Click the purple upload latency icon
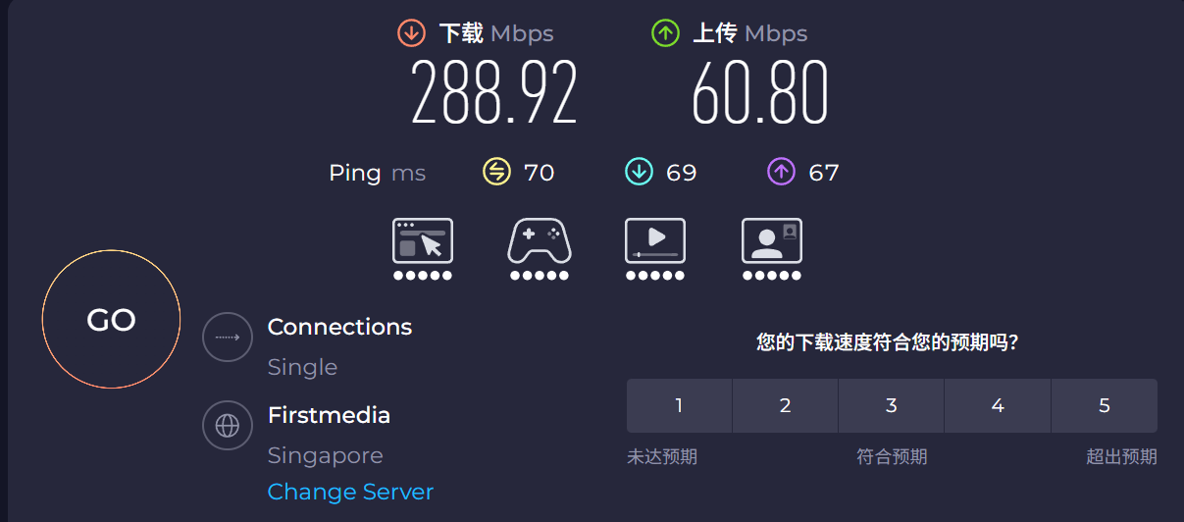This screenshot has height=522, width=1184. point(781,173)
